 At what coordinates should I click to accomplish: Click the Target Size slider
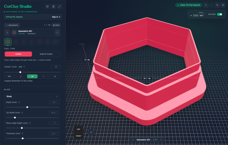point(32,72)
